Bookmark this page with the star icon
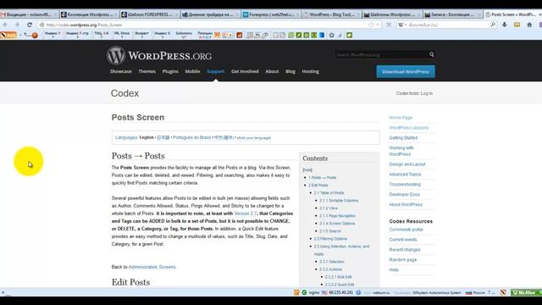Image resolution: width=542 pixels, height=305 pixels. [371, 25]
